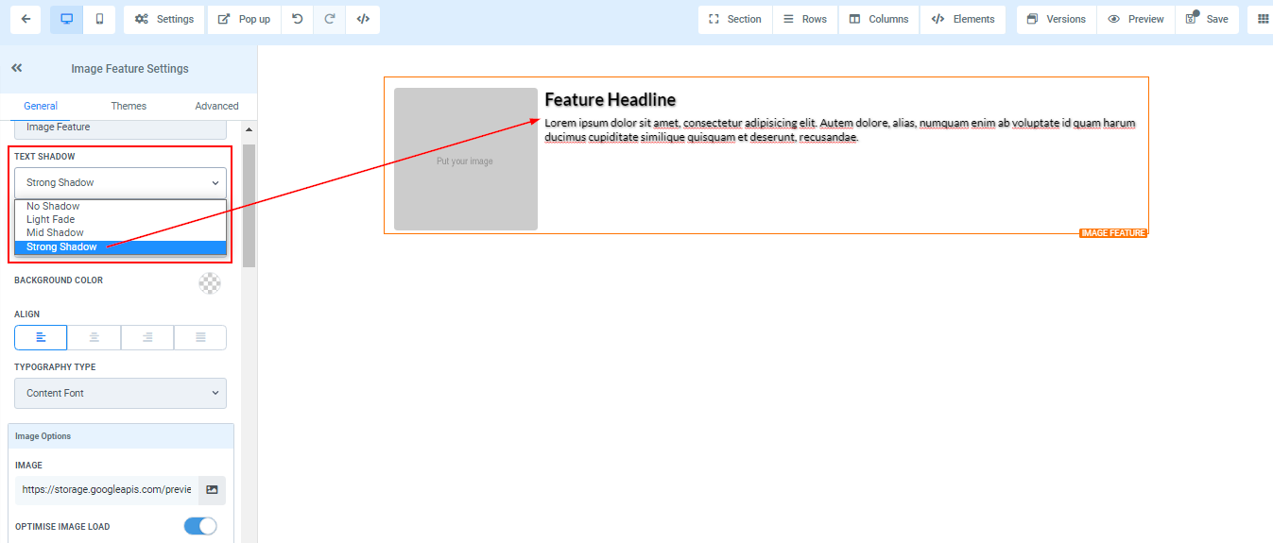The height and width of the screenshot is (543, 1273).
Task: Open the image picker icon beside URL
Action: (x=212, y=490)
